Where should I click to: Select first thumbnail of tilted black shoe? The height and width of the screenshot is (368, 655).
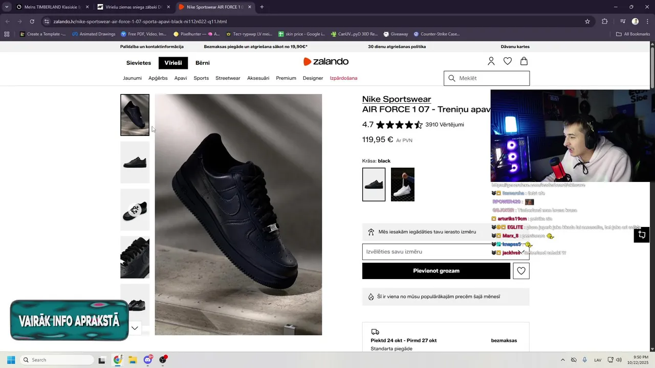point(135,115)
